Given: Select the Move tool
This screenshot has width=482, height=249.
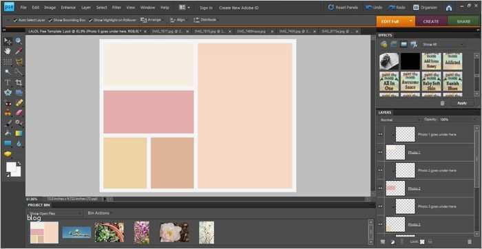Looking at the screenshot, I should [x=8, y=41].
